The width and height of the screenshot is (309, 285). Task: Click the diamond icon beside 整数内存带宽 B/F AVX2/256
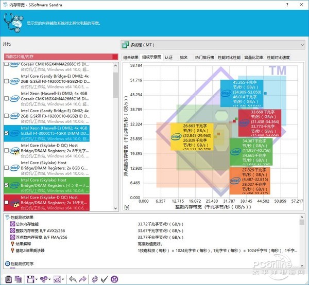pyautogui.click(x=12, y=230)
